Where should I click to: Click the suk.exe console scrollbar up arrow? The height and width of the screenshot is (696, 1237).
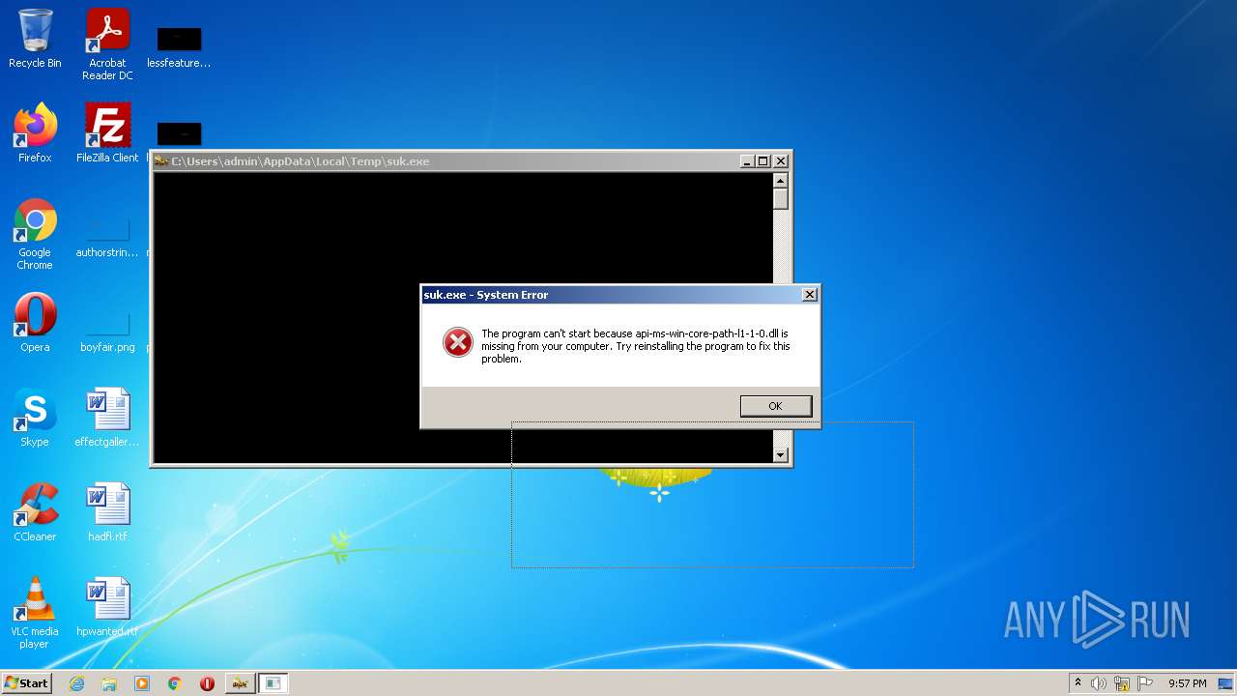tap(781, 181)
